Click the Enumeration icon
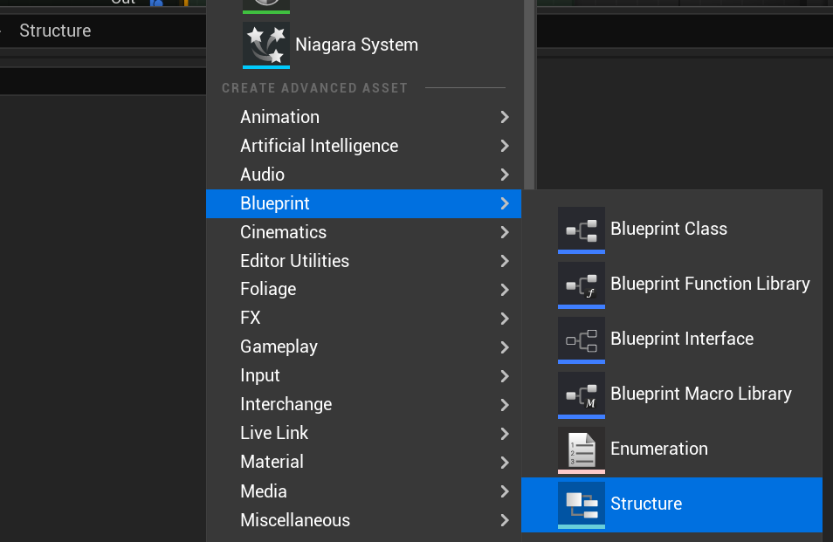 coord(582,450)
